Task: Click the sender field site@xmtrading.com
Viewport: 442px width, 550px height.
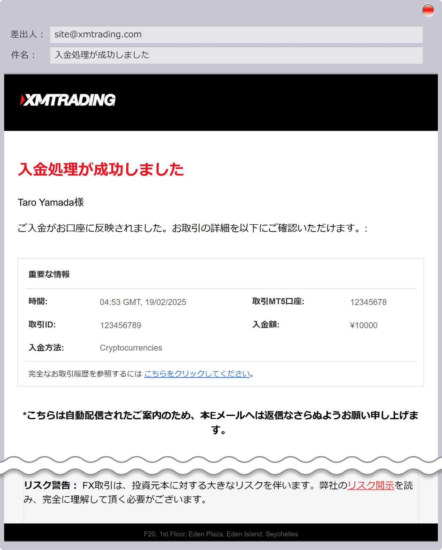Action: click(x=236, y=35)
